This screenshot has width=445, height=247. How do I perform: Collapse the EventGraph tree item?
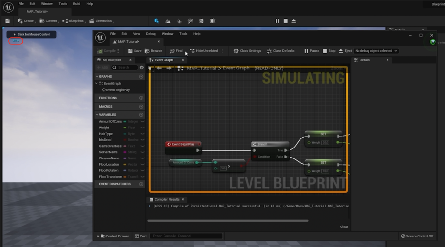tap(97, 84)
